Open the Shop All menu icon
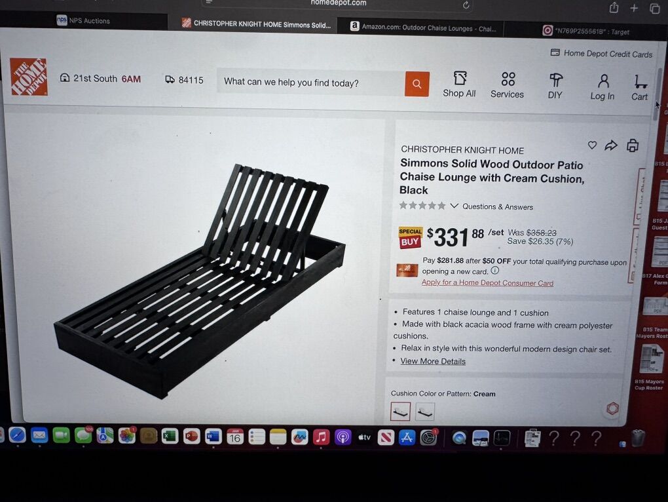This screenshot has height=502, width=668. (459, 85)
